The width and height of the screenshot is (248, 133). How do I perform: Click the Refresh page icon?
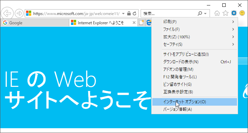pos(134,13)
